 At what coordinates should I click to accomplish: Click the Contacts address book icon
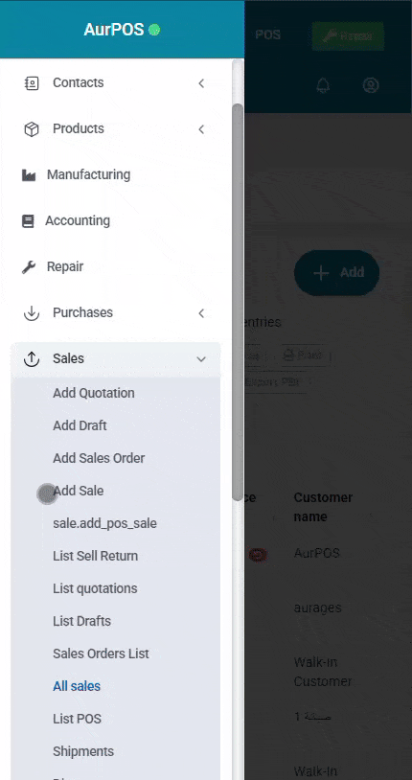pyautogui.click(x=32, y=83)
